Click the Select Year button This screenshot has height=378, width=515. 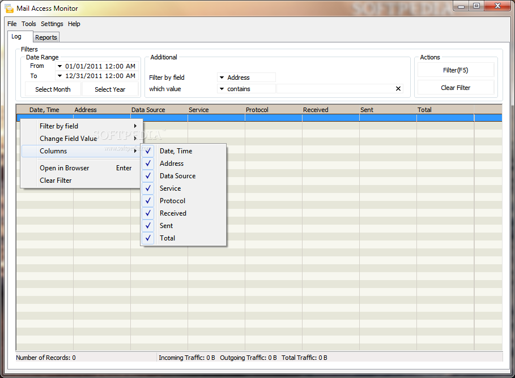[x=110, y=89]
